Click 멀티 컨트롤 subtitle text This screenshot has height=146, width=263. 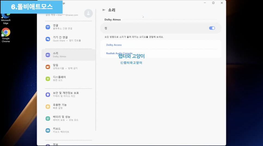tap(75, 41)
